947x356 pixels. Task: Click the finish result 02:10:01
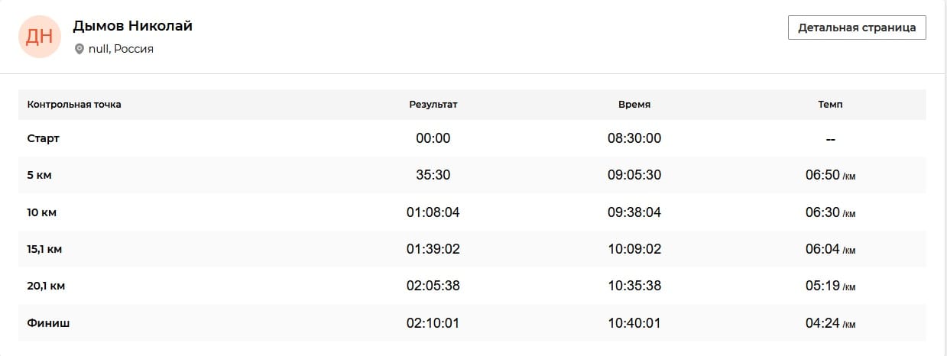(433, 323)
